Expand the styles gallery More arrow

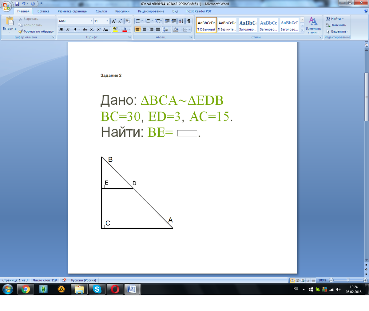(x=302, y=31)
